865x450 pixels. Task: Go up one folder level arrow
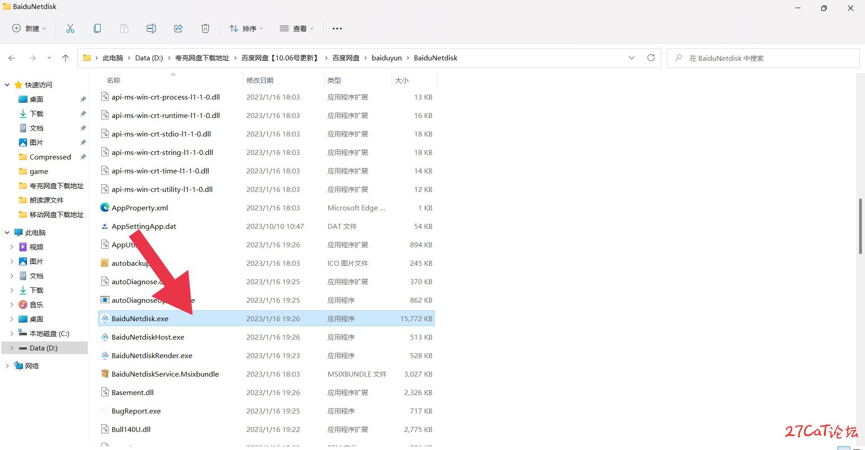pos(66,58)
